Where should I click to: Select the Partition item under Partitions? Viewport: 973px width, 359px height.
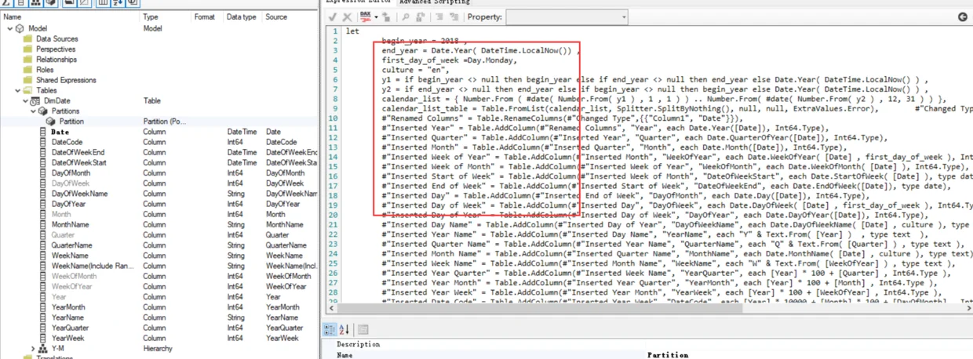(71, 121)
